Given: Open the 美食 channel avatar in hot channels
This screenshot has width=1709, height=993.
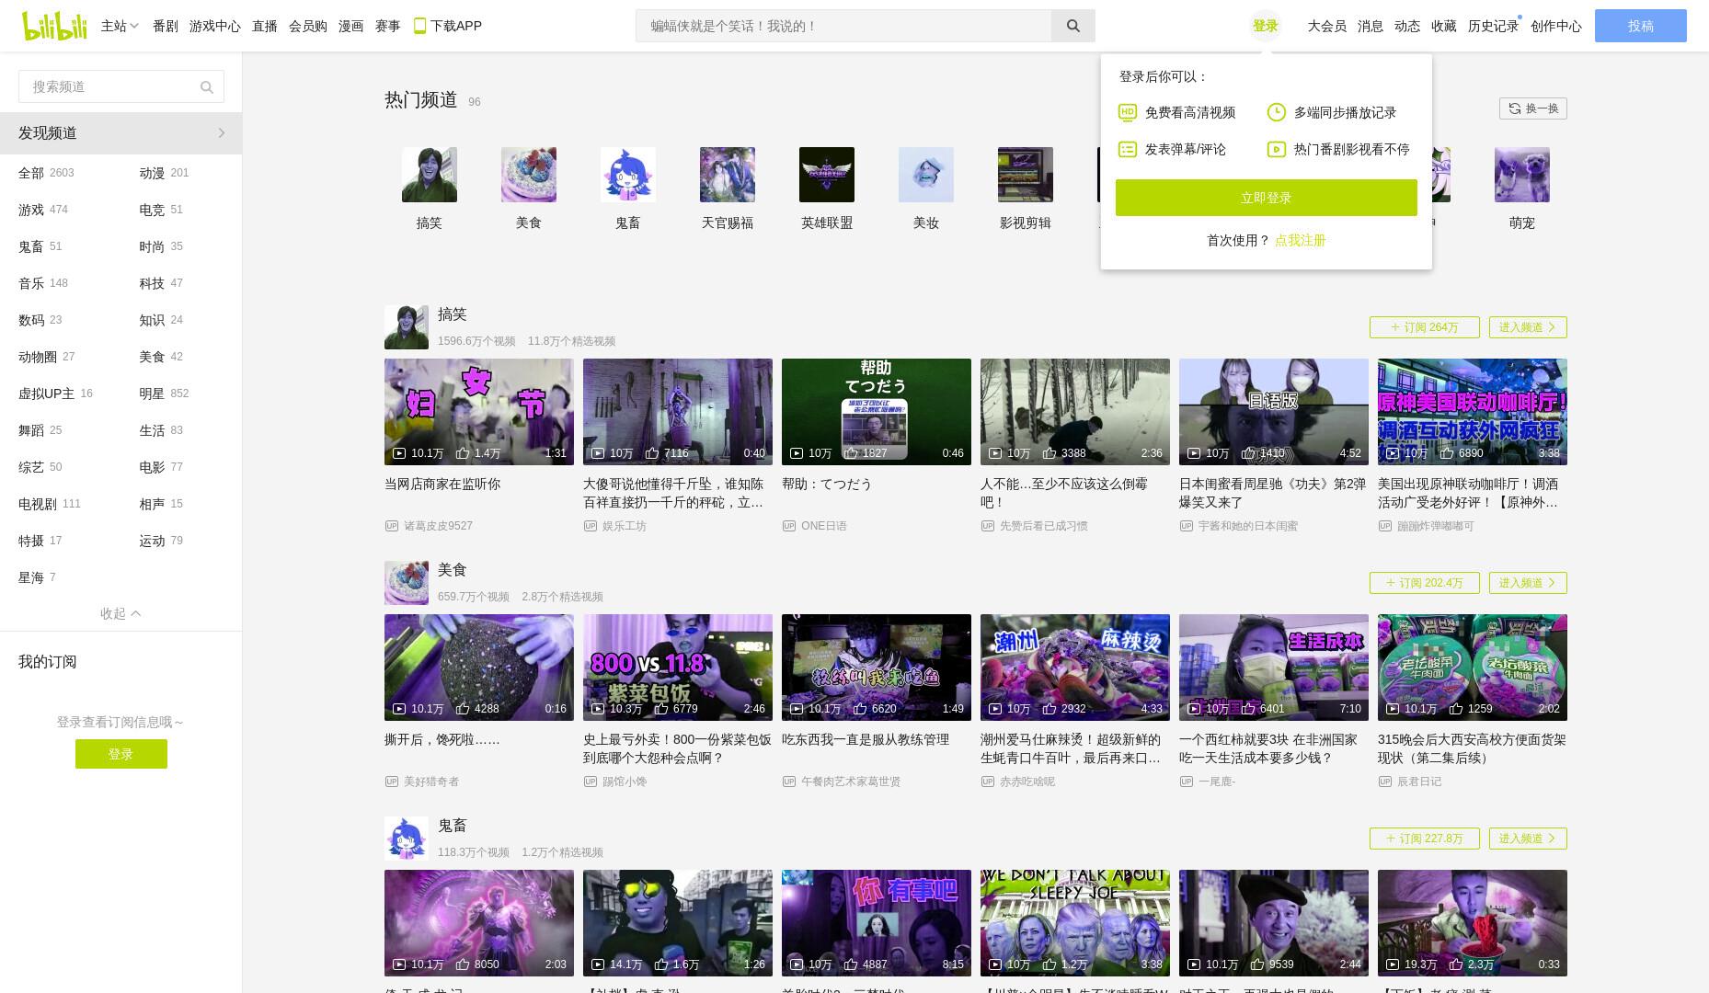Looking at the screenshot, I should coord(529,175).
